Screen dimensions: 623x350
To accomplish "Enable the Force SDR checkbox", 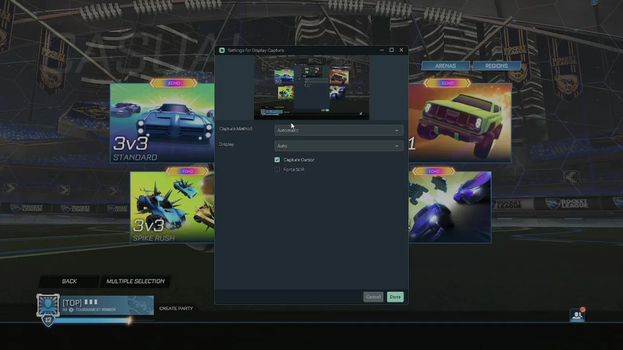I will [x=277, y=170].
